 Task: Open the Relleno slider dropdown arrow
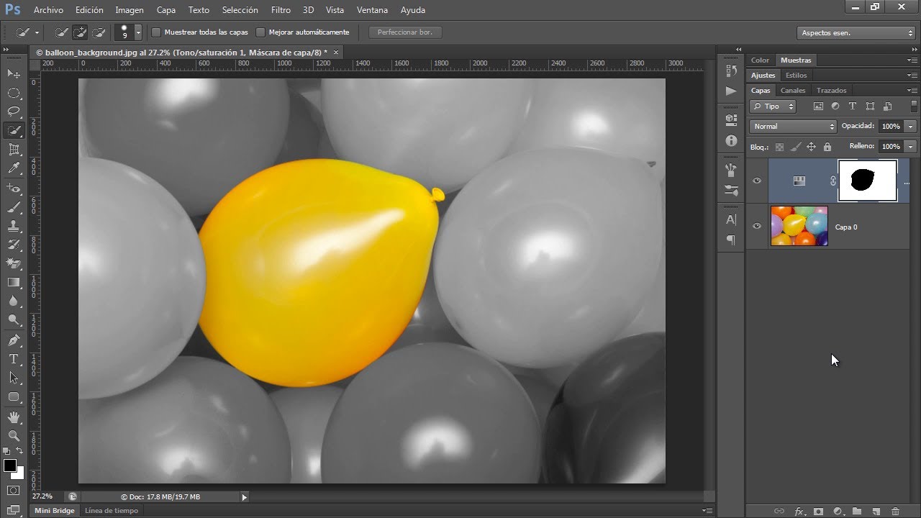(911, 147)
